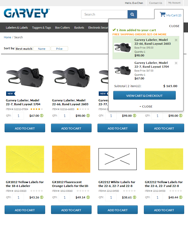The width and height of the screenshot is (188, 225).
Task: Sort results by Price
Action: coord(59,49)
